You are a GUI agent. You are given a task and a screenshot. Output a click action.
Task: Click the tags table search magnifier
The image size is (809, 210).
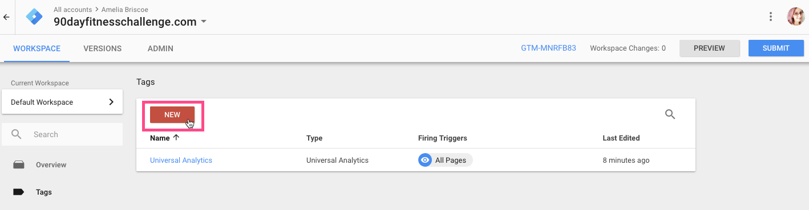tap(670, 114)
